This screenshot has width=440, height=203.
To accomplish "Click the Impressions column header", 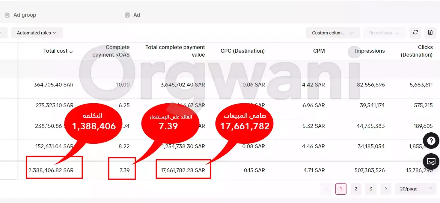I will (370, 51).
